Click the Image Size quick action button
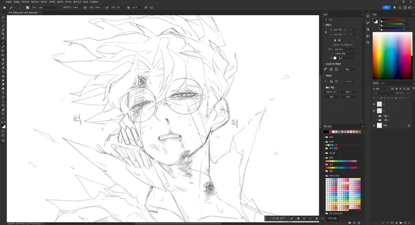415x225 pixels. click(331, 92)
